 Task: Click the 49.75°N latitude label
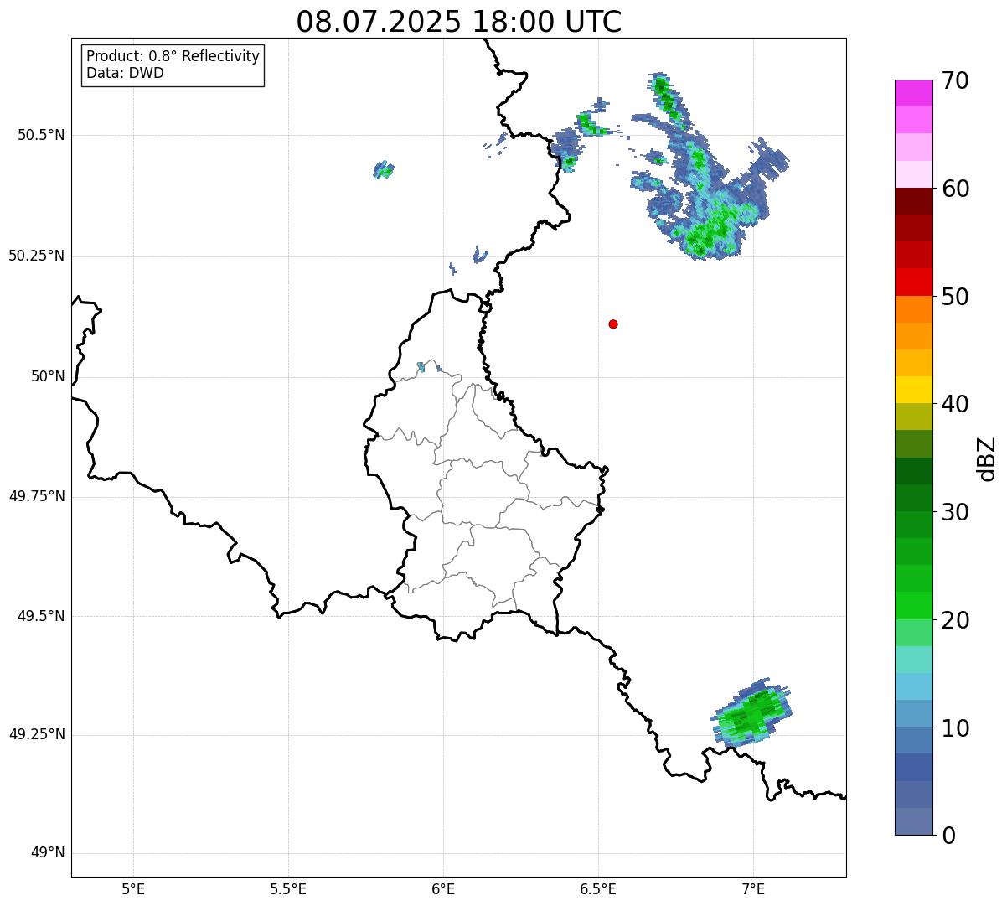coord(36,496)
